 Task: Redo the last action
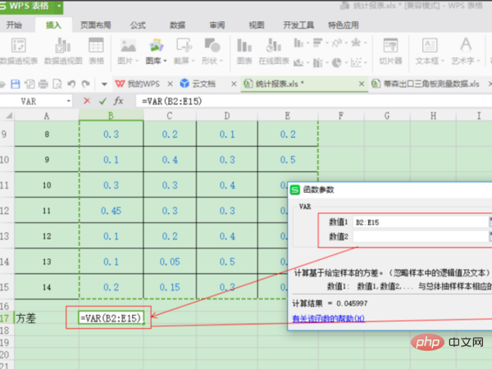click(x=85, y=84)
